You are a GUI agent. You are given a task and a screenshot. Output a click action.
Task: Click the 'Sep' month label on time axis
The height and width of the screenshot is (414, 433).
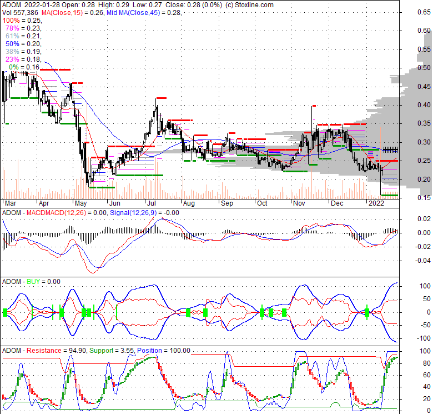227,203
